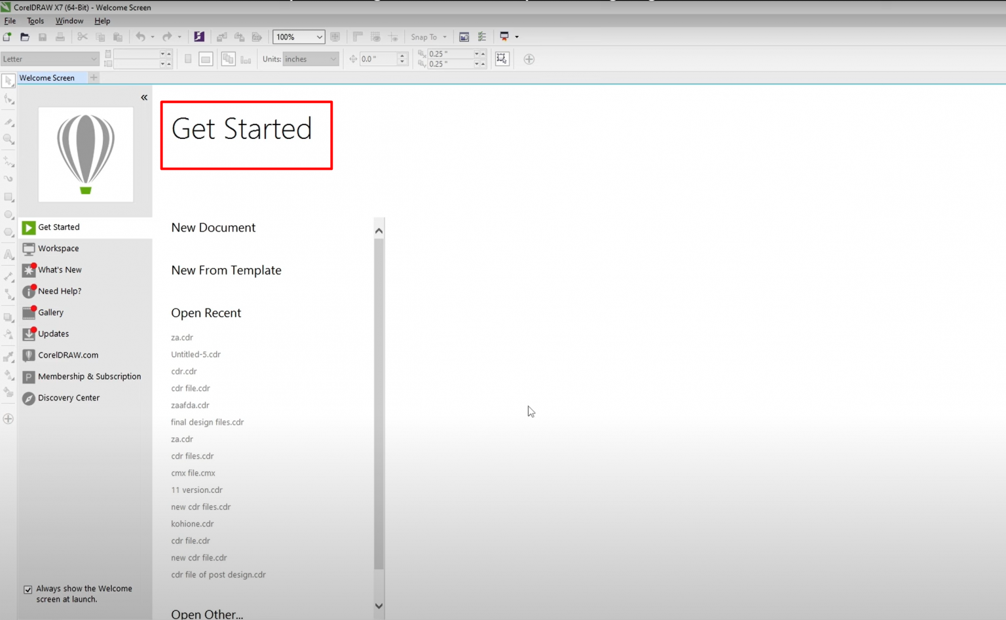The height and width of the screenshot is (620, 1006).
Task: Click the Save diskette icon
Action: point(43,37)
